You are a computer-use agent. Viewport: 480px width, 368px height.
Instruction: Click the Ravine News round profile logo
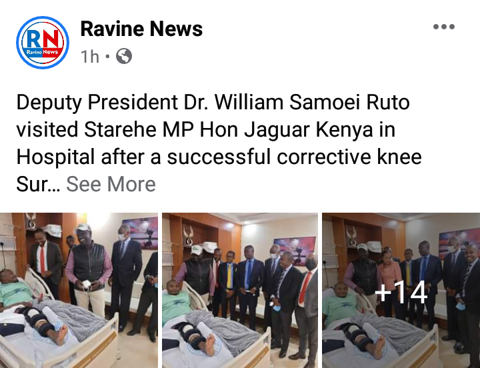(43, 43)
